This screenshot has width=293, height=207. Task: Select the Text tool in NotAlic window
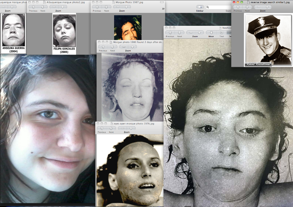pos(222,32)
